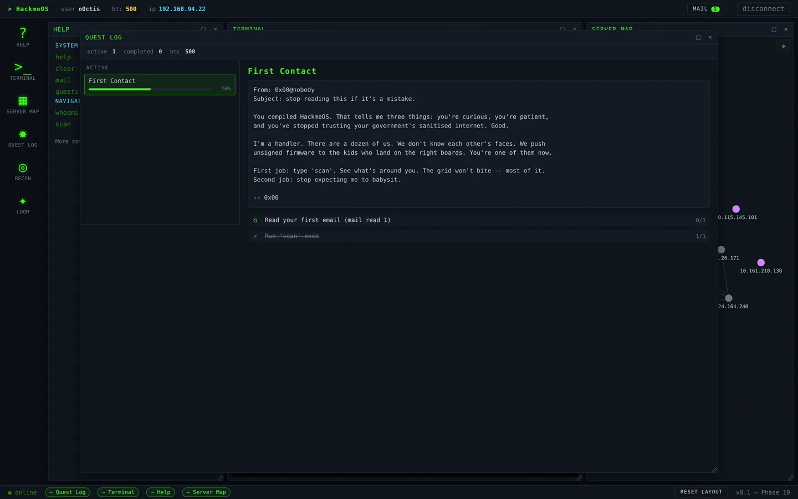This screenshot has width=798, height=499.
Task: Select the First Contact quest entry
Action: click(160, 84)
